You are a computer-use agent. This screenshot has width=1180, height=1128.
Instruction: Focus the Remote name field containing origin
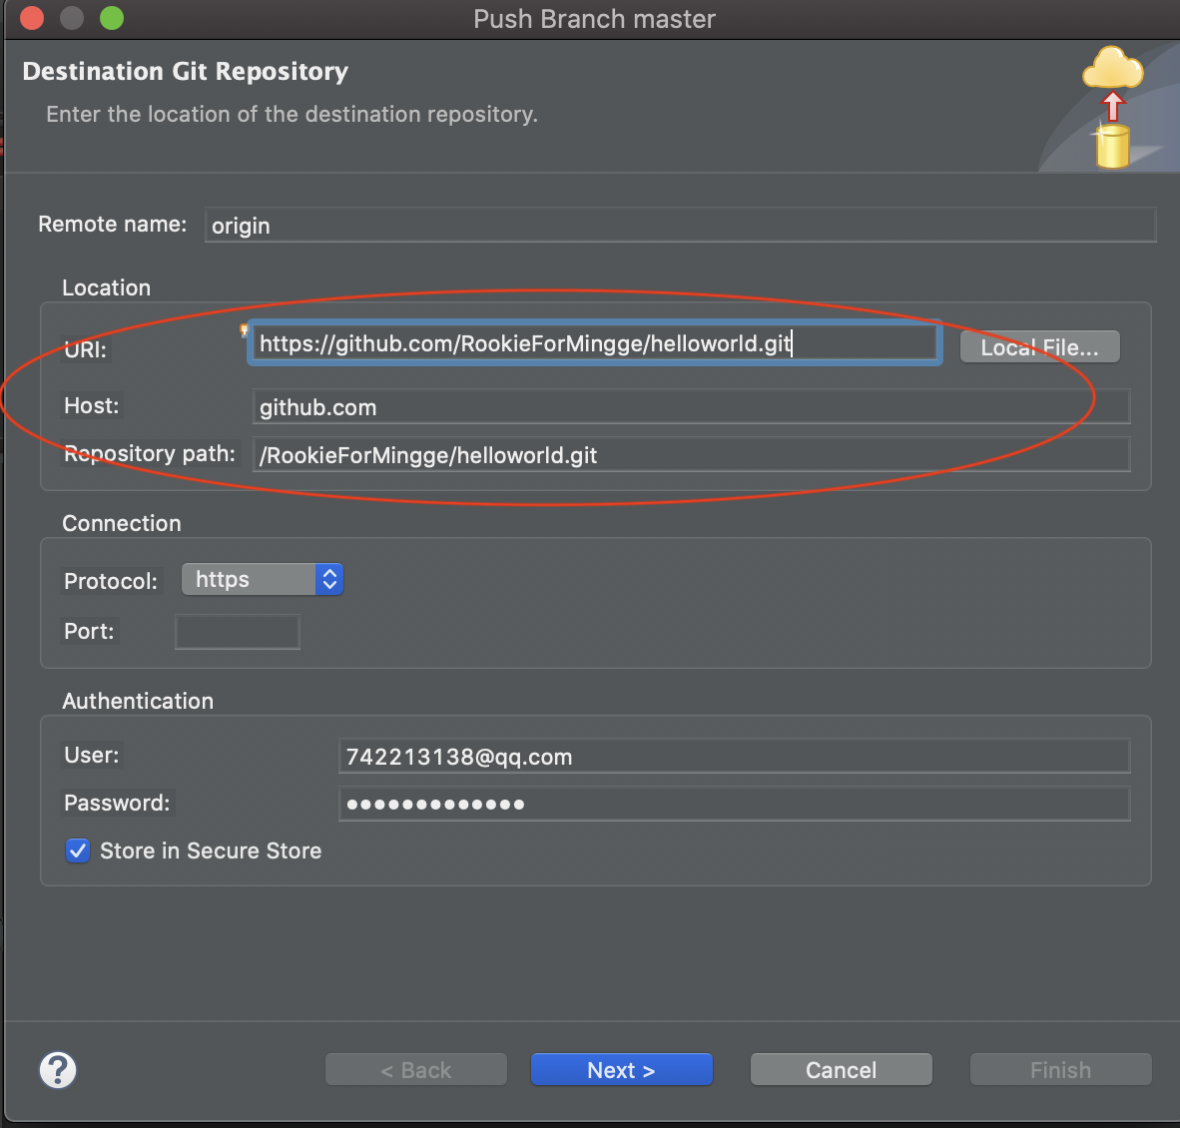point(680,225)
